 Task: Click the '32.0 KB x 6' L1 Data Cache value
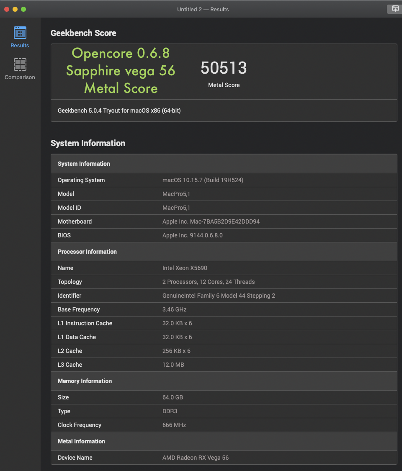click(177, 337)
